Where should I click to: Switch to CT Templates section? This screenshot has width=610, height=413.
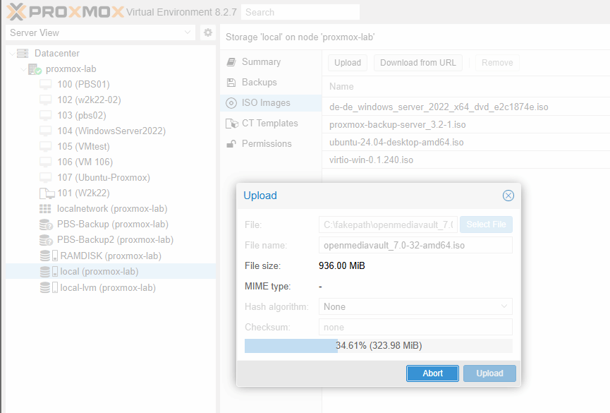[269, 124]
